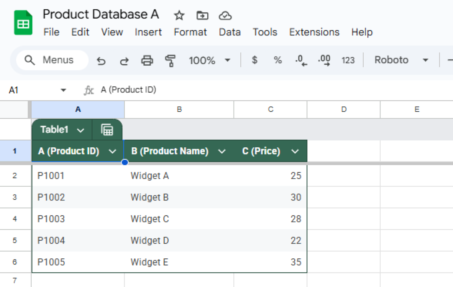Open more number formats via 123

348,61
